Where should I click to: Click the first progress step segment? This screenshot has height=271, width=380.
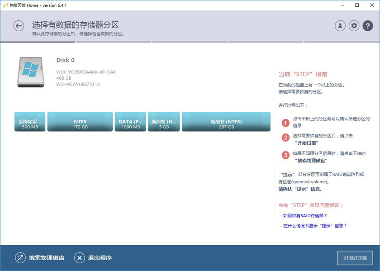coord(38,42)
